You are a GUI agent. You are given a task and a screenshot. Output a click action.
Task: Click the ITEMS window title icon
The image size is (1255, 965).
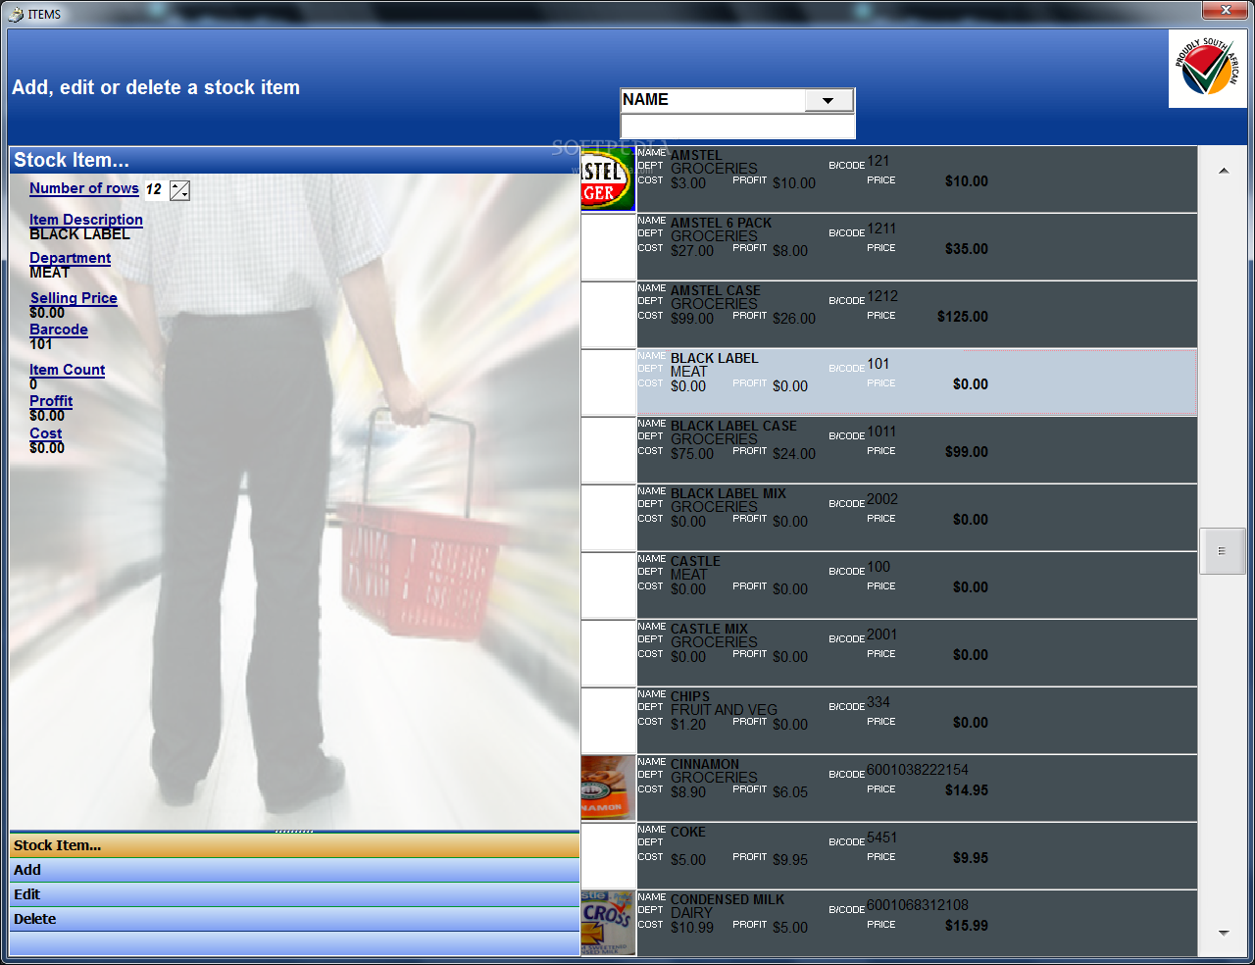(x=16, y=14)
